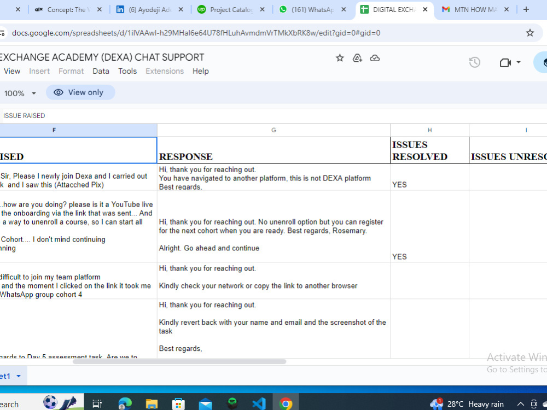
Task: Close the Project Catalog tab
Action: click(263, 9)
